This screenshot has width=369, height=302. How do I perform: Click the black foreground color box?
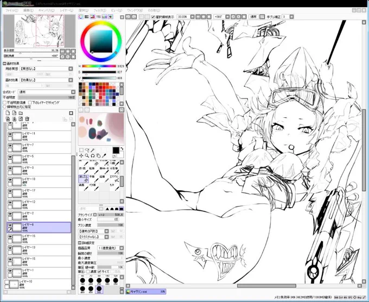[x=116, y=150]
